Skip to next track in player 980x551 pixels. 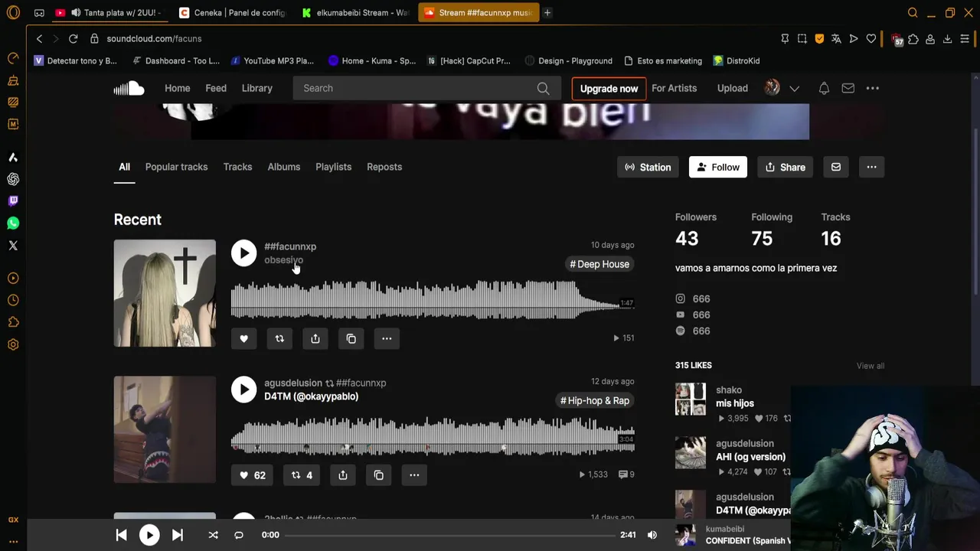tap(177, 535)
